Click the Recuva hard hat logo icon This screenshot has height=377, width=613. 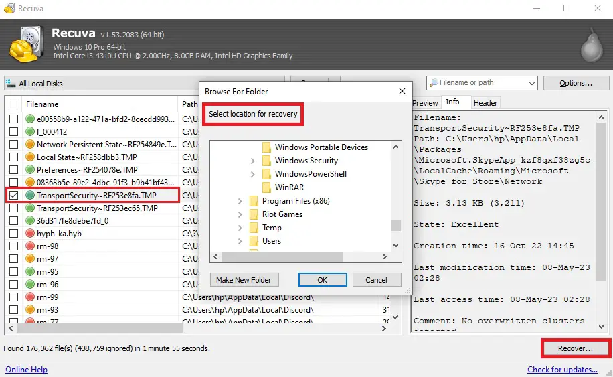point(27,44)
